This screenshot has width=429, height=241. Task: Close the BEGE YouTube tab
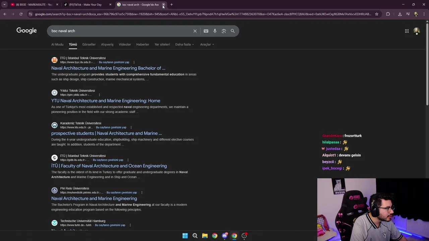[57, 5]
